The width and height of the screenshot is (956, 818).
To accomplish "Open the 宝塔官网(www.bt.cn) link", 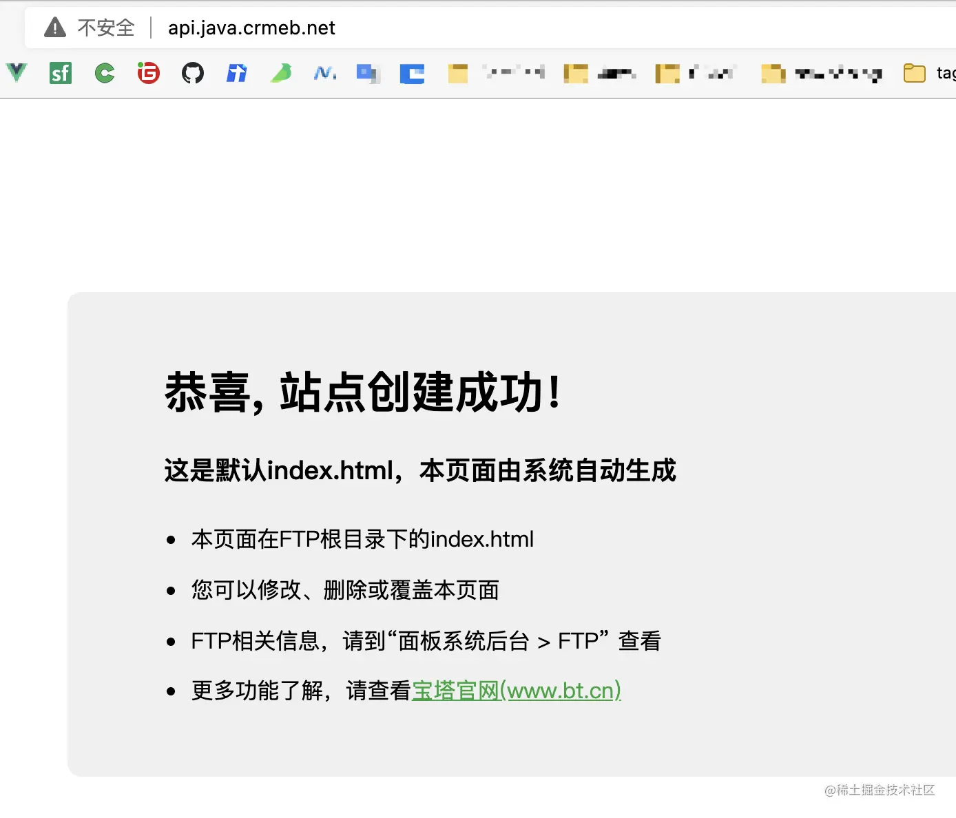I will point(517,690).
